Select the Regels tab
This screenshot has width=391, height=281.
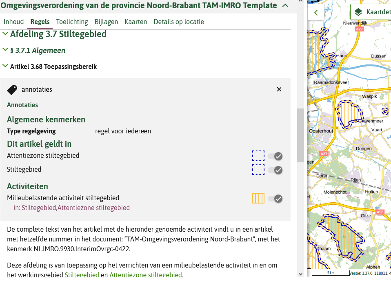(x=40, y=22)
